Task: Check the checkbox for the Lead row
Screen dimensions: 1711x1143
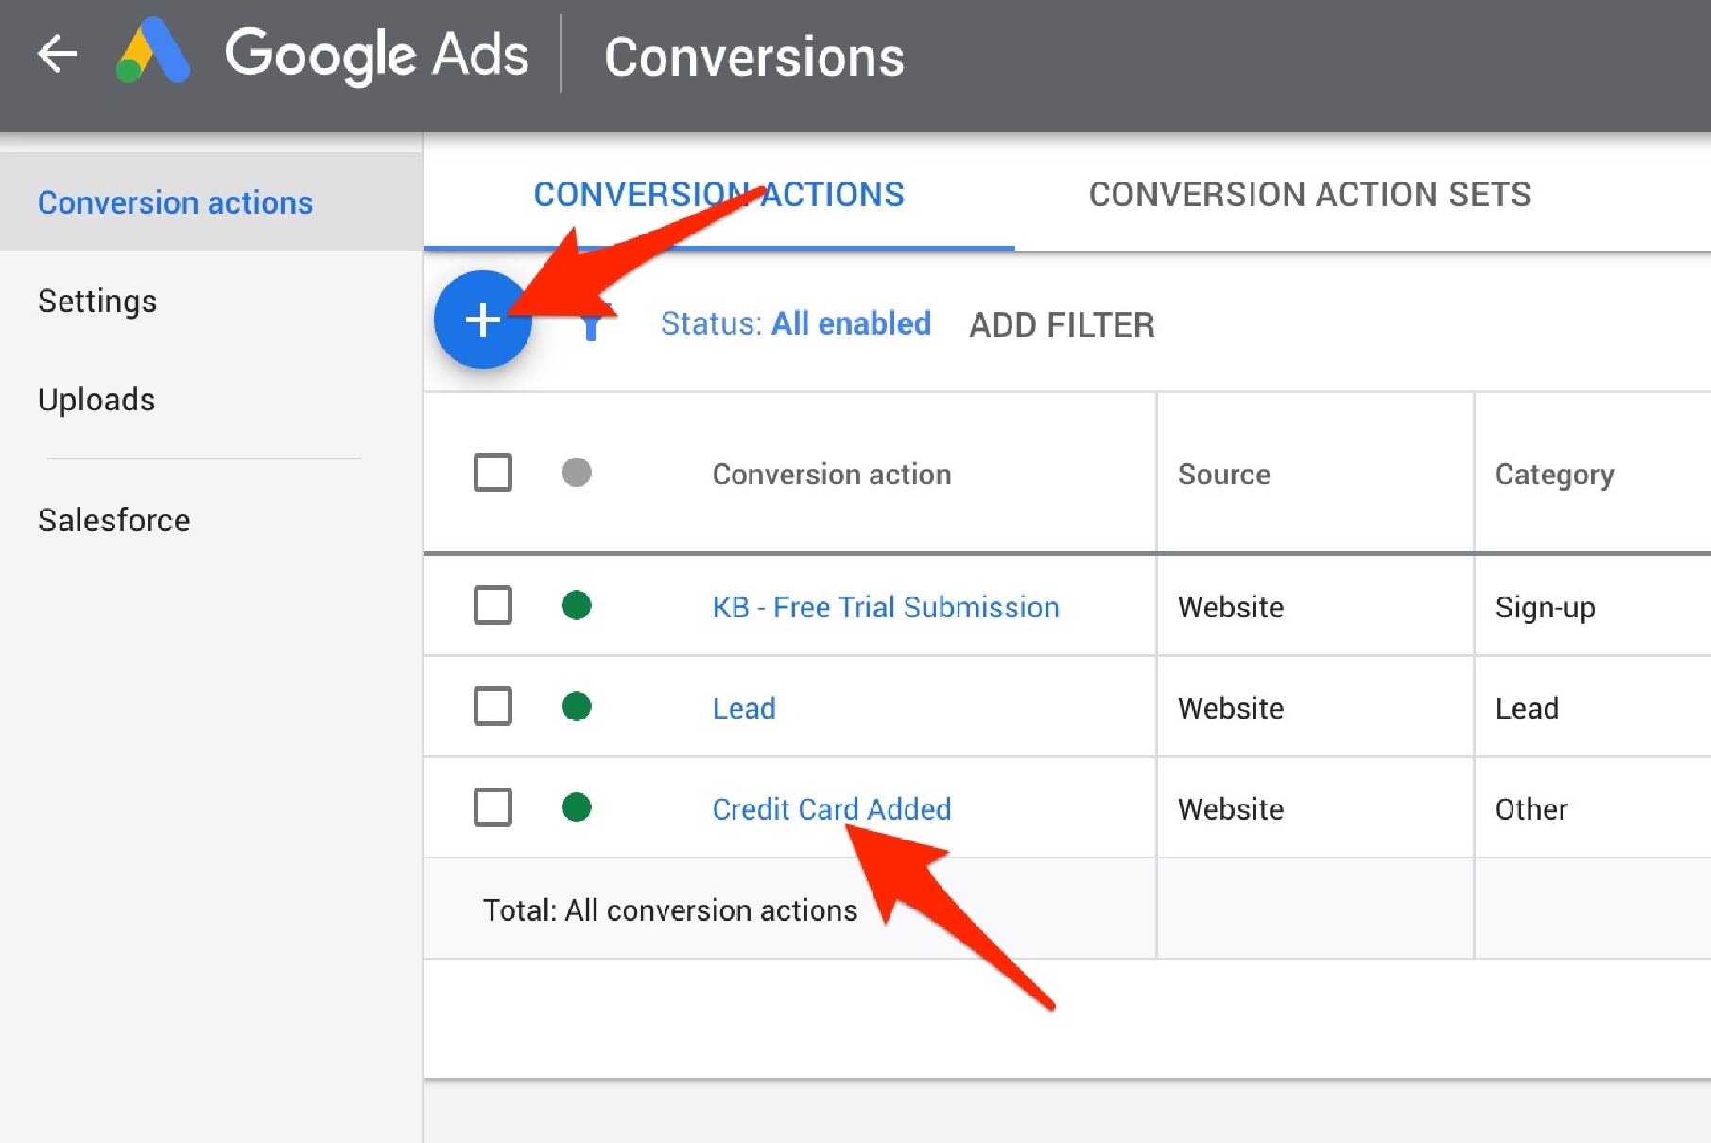Action: click(492, 706)
